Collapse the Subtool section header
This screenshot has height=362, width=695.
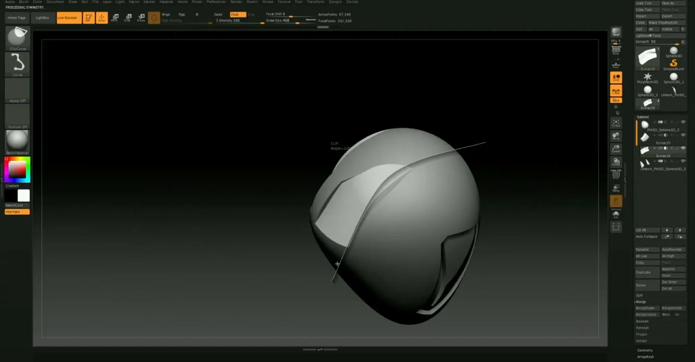tap(643, 117)
